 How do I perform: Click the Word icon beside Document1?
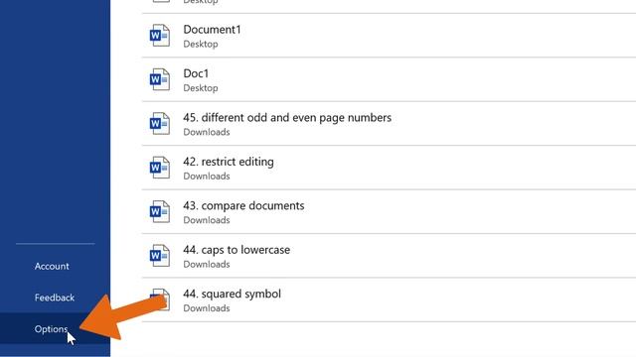pos(160,36)
